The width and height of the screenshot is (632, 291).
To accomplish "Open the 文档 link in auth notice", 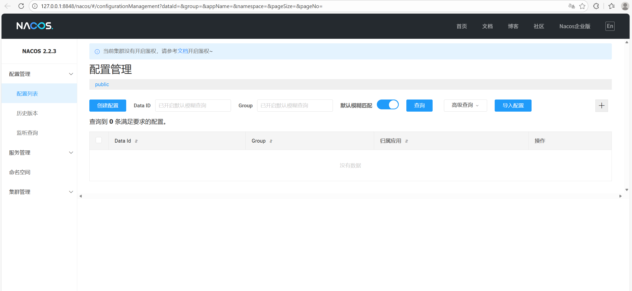I will coord(182,51).
